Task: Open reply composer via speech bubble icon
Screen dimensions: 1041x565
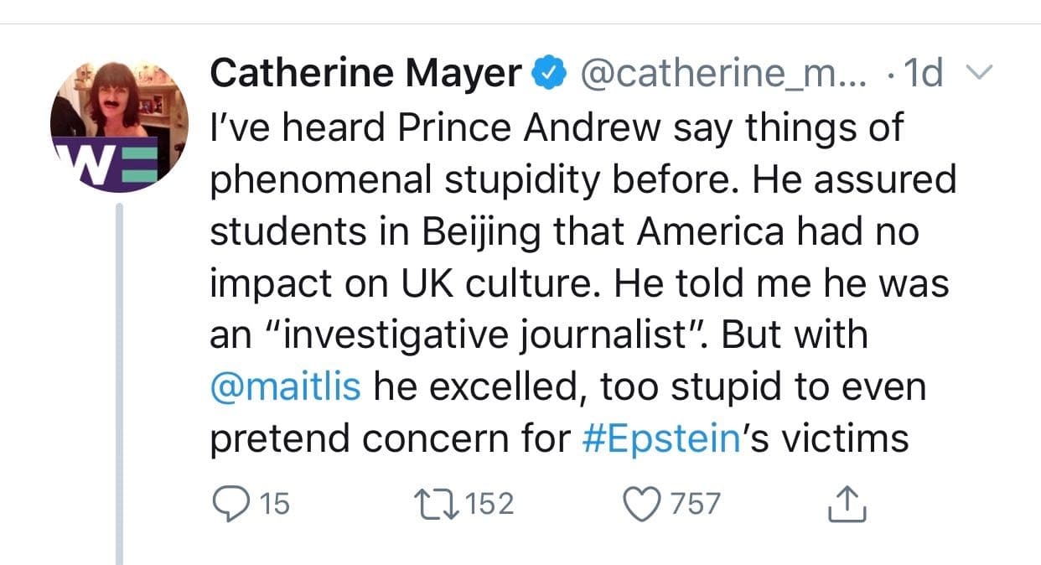Action: (231, 503)
